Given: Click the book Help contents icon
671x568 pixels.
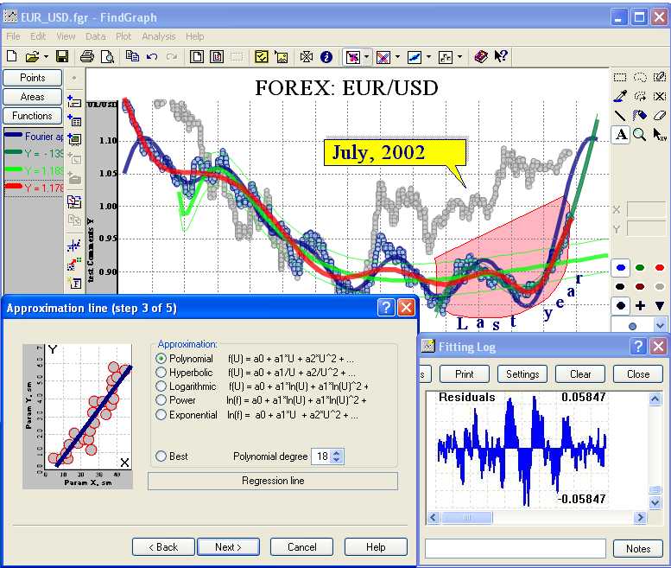Looking at the screenshot, I should (x=481, y=56).
